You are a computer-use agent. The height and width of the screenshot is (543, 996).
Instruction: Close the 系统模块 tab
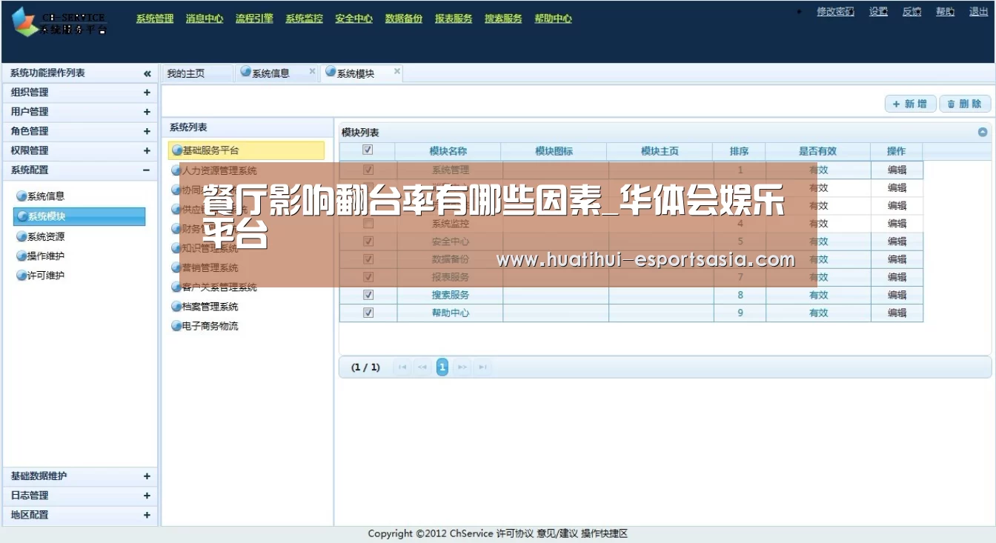(x=397, y=72)
